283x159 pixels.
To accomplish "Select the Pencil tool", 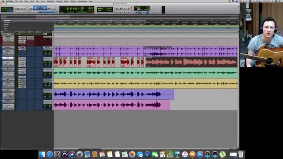I will 54,8.
